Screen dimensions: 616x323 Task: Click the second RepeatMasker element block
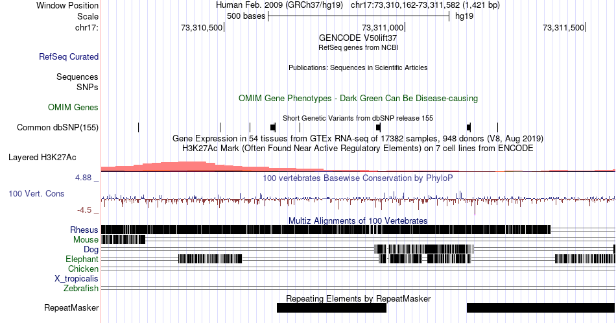(x=541, y=307)
